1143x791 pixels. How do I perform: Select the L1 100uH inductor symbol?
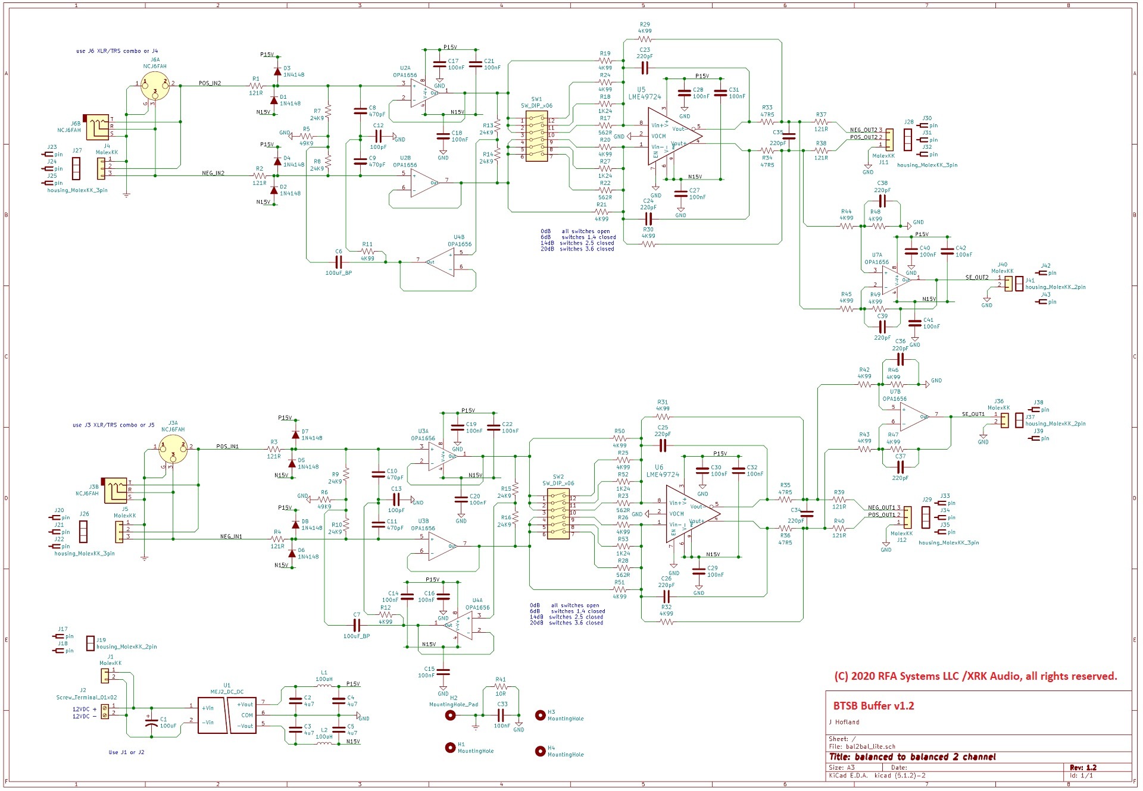click(324, 685)
